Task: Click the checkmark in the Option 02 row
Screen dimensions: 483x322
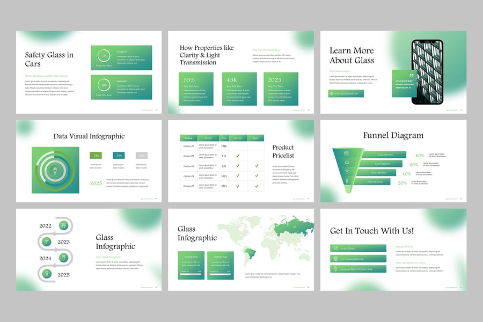Action: pos(238,156)
